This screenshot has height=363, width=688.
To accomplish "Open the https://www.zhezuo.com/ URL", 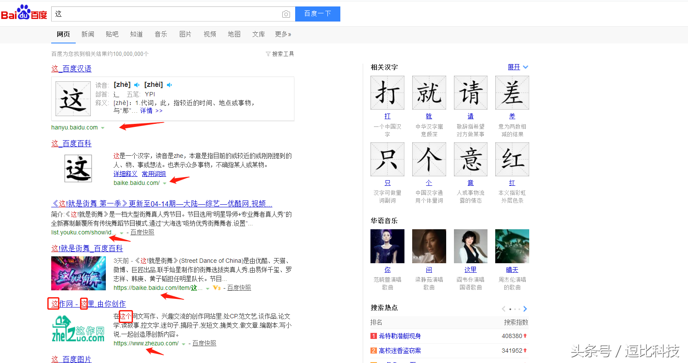I will tap(146, 344).
